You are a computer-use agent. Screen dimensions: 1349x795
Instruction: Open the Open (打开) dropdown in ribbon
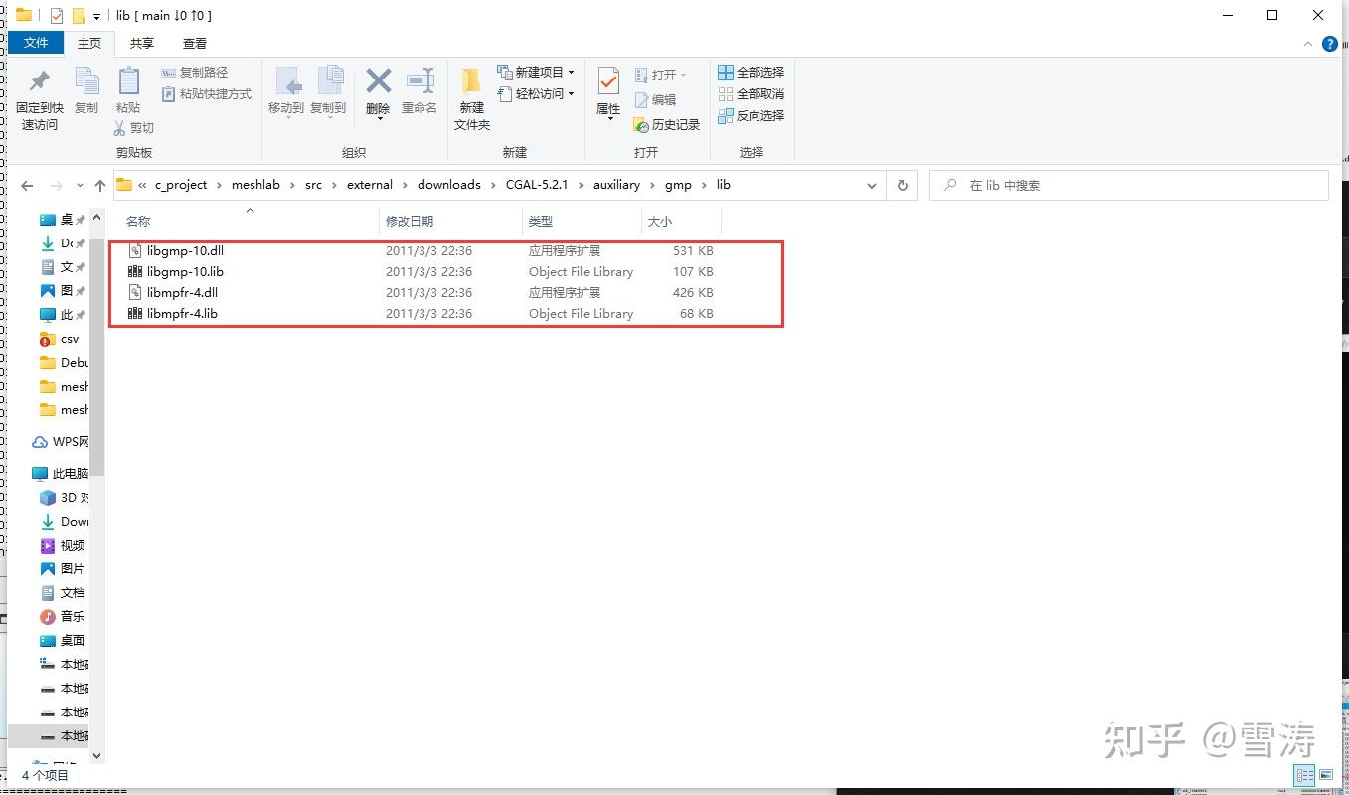661,75
